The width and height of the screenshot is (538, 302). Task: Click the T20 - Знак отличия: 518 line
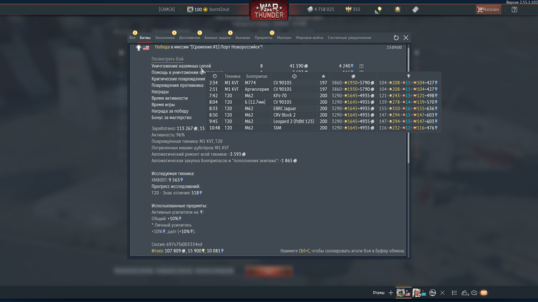pyautogui.click(x=176, y=193)
